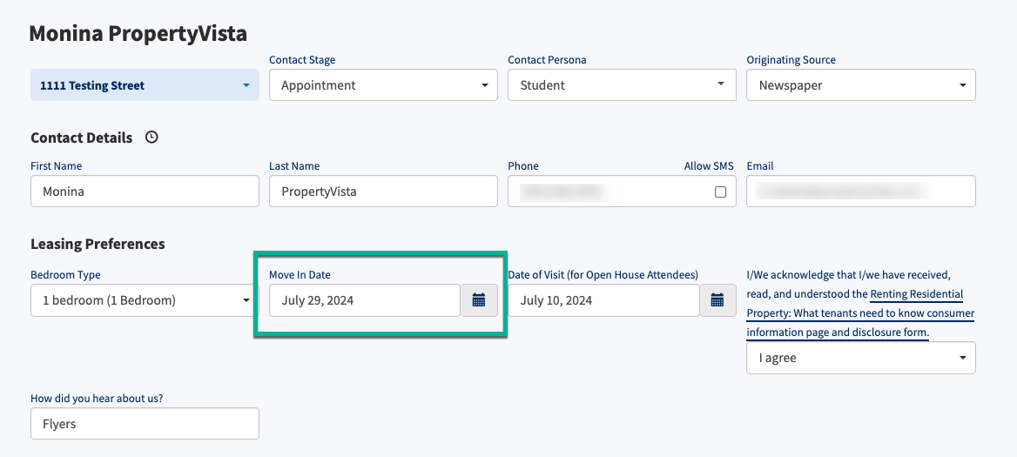
Task: Enable the Allow SMS checkbox
Action: (720, 192)
